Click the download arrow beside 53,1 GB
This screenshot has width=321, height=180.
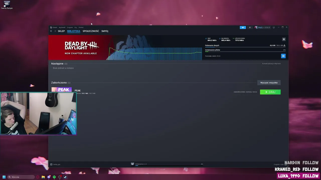(284, 45)
